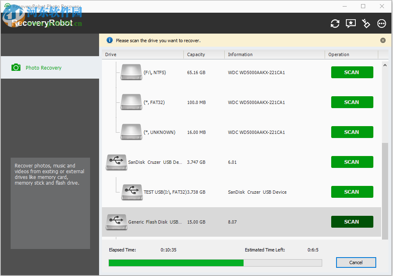Select the TEST USB(I:\, FAT32) label
The image size is (393, 276).
point(165,192)
